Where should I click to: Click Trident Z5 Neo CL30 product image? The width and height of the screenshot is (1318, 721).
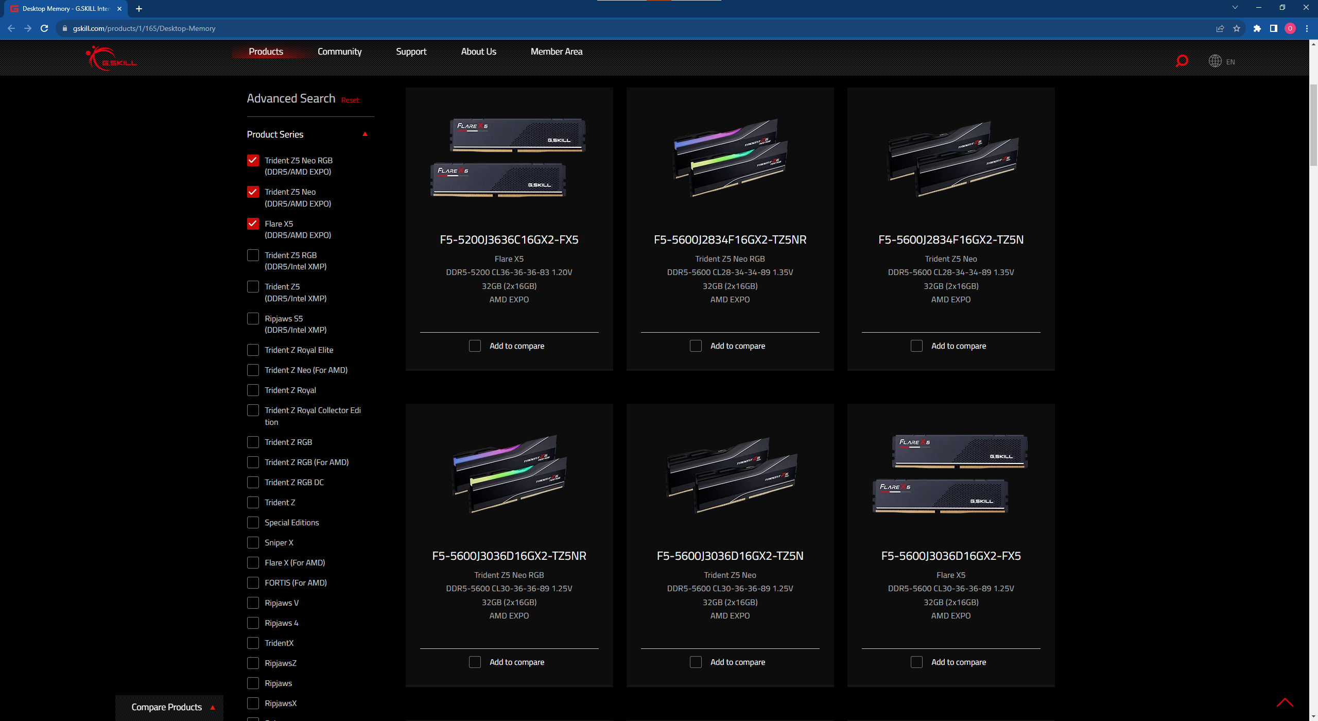[x=730, y=474]
